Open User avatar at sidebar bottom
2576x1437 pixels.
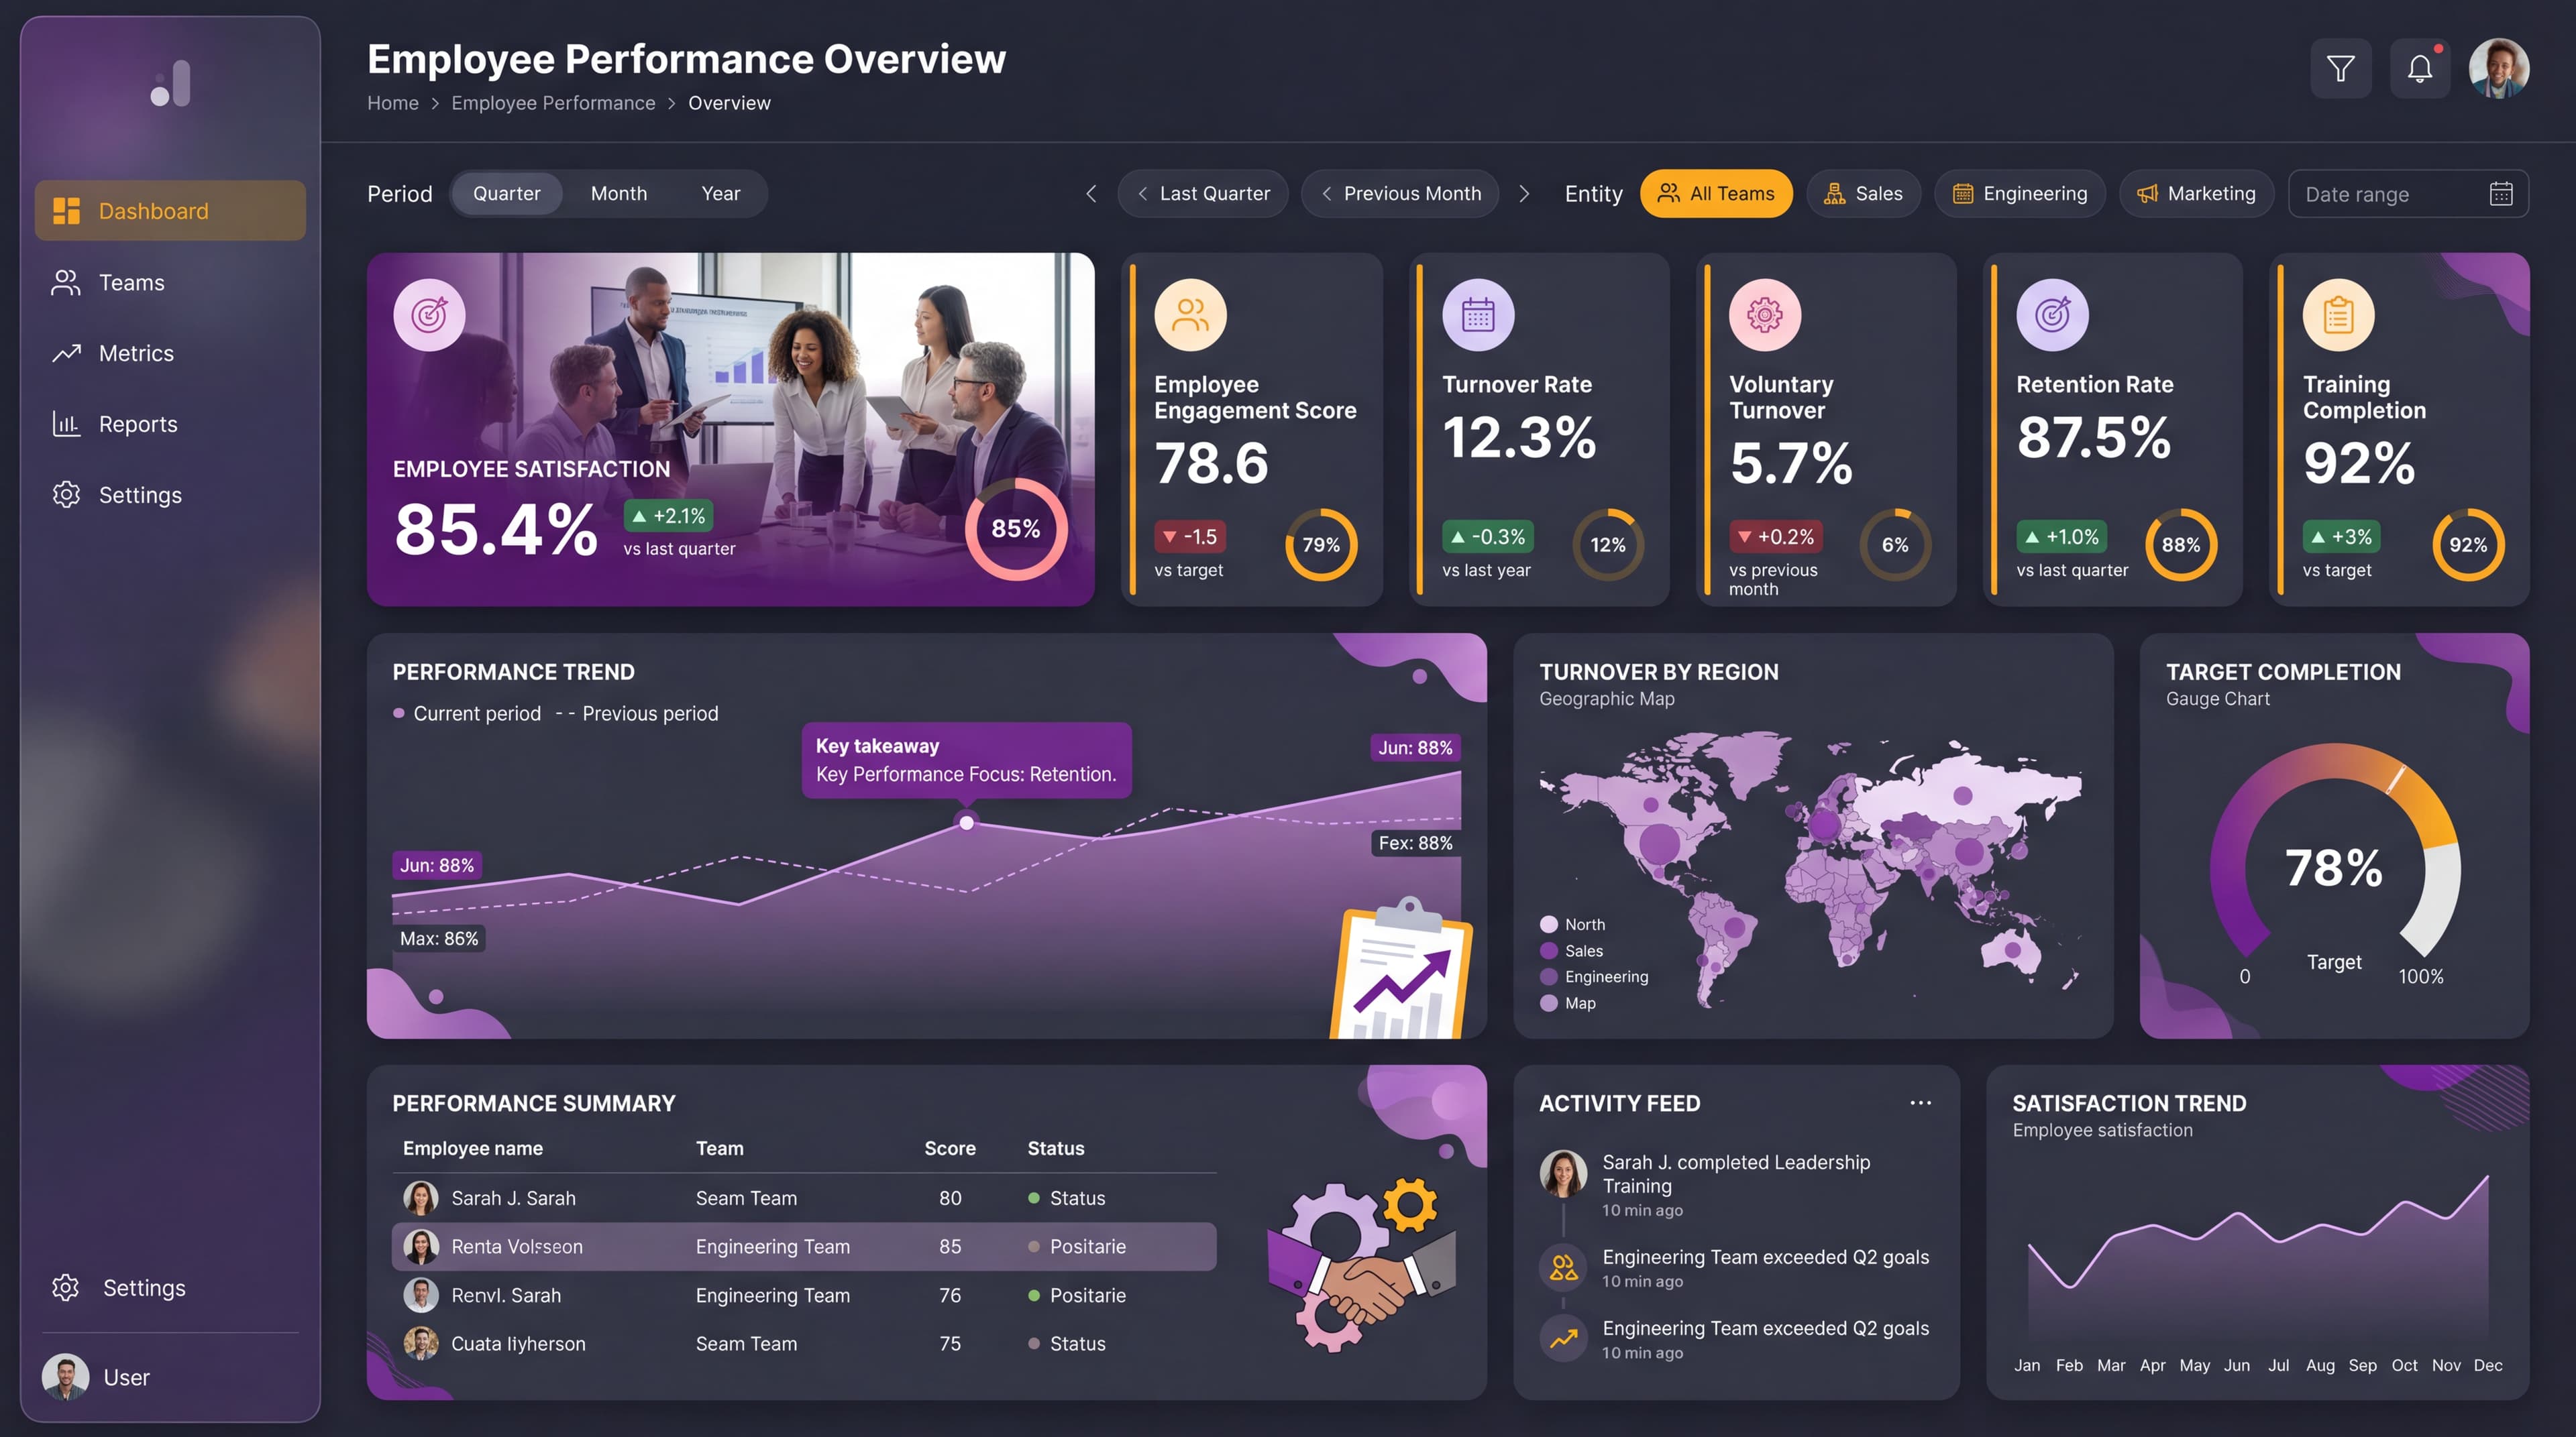tap(66, 1378)
